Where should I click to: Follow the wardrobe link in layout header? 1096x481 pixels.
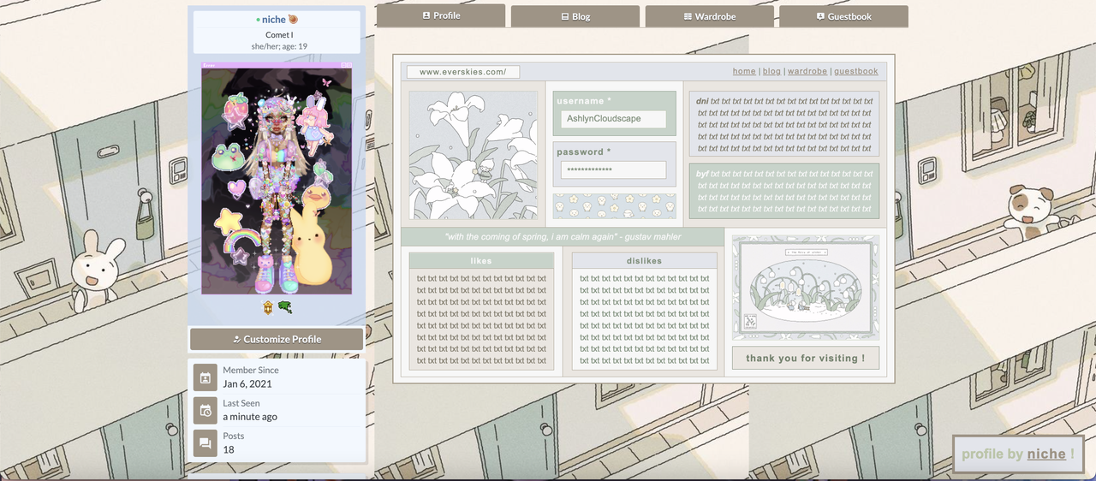tap(807, 72)
